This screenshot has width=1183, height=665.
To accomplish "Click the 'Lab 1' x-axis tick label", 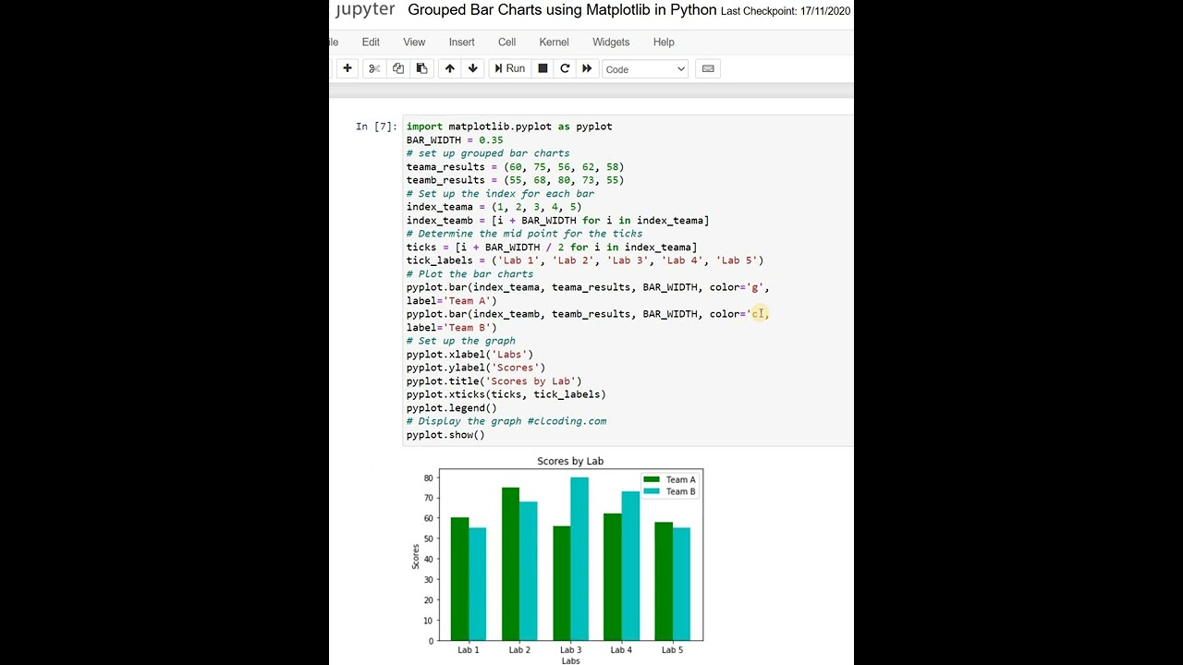I will (469, 650).
